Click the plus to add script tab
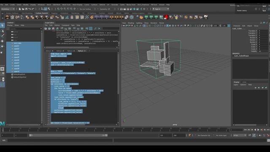270x152 pixels. coord(89,51)
